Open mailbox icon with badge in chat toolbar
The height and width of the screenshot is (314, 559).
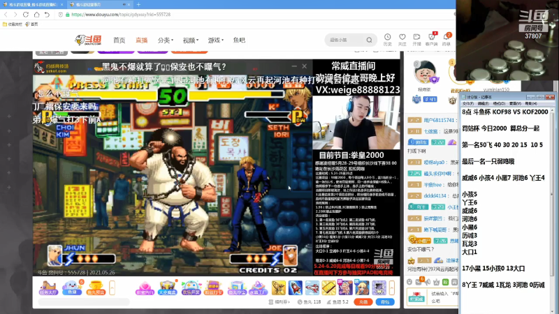(419, 281)
